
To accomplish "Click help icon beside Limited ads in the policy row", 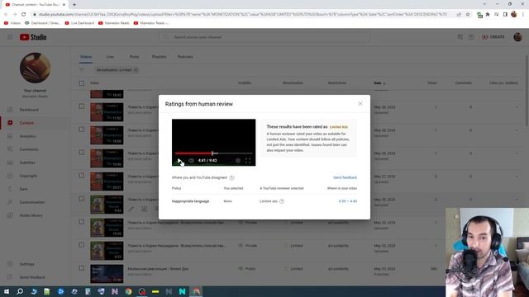I will [282, 201].
